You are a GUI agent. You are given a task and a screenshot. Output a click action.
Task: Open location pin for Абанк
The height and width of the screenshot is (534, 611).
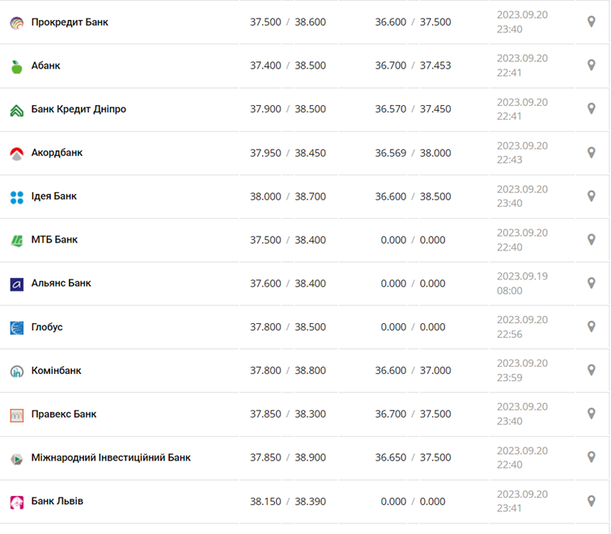(591, 65)
